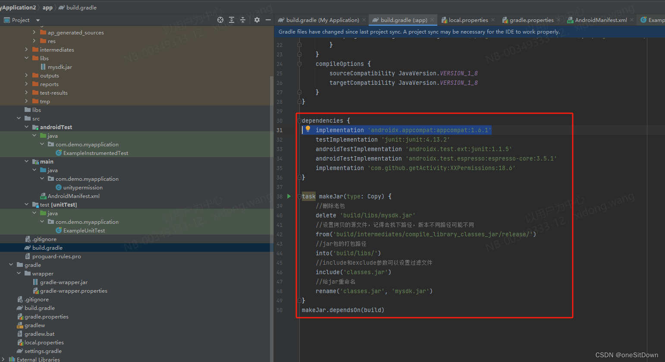Expand the External Libraries node

click(x=4, y=359)
